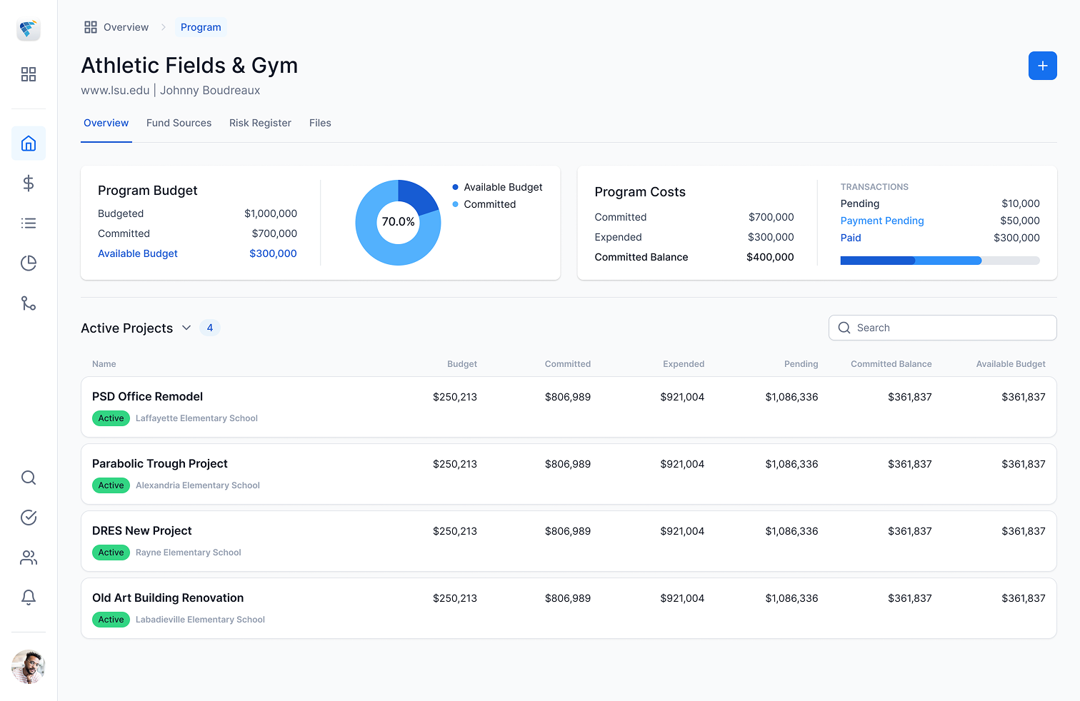The width and height of the screenshot is (1080, 701).
Task: Click inside the project Search field
Action: (942, 328)
